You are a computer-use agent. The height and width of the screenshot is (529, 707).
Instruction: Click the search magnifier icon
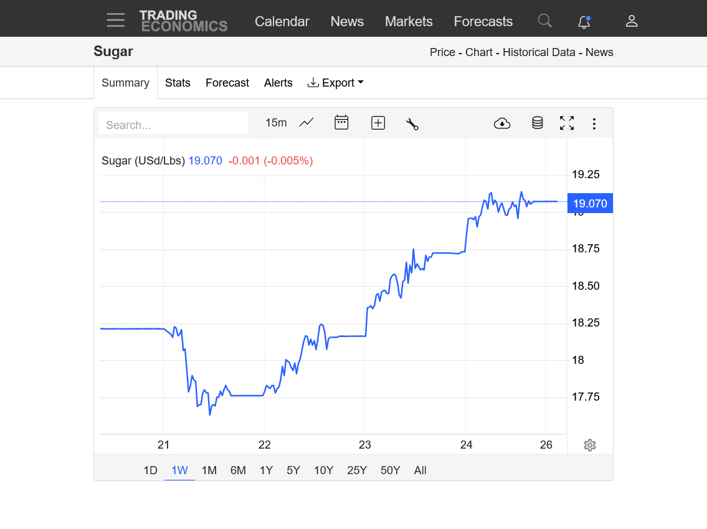[x=544, y=21]
